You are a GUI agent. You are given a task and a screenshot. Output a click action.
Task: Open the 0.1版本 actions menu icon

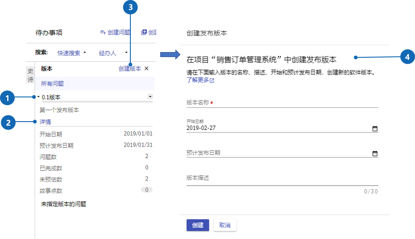150,97
